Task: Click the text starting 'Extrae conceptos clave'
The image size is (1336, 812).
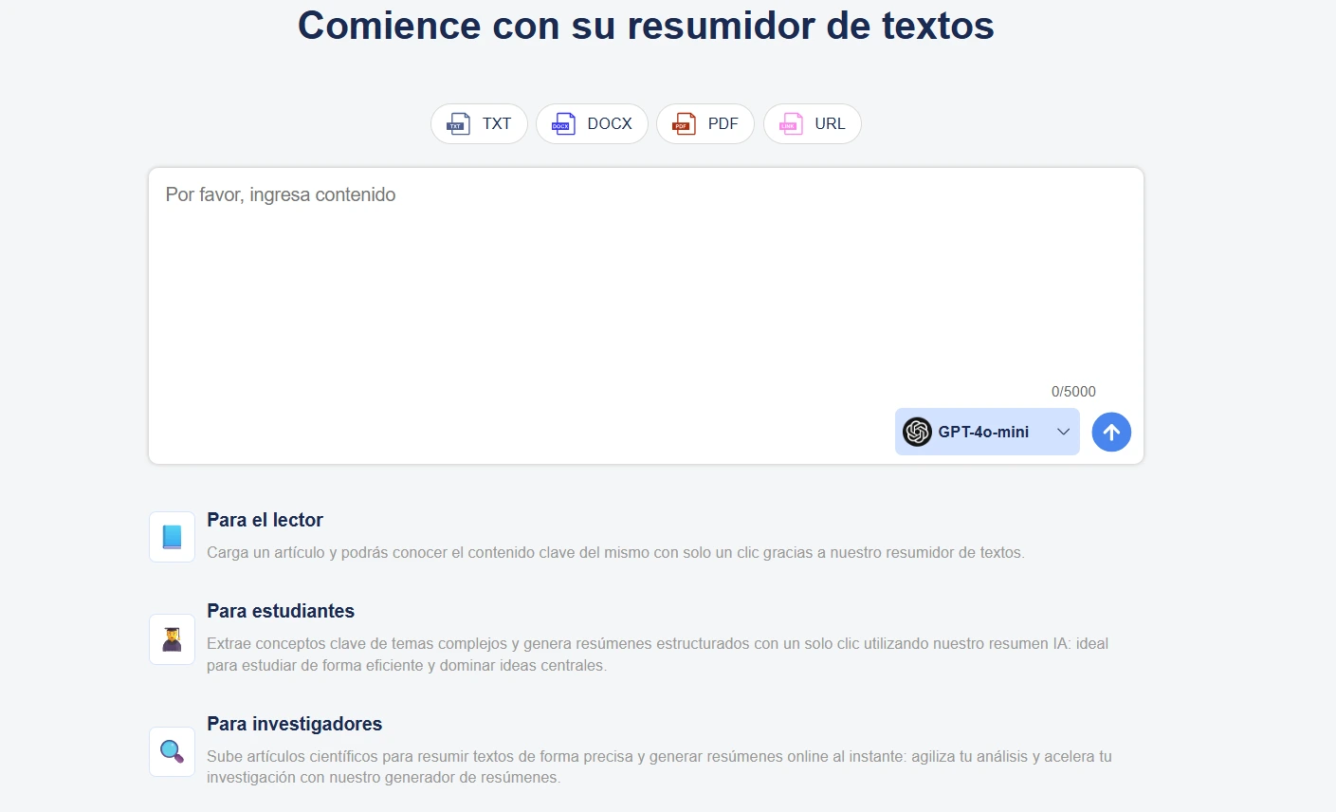Action: 657,655
